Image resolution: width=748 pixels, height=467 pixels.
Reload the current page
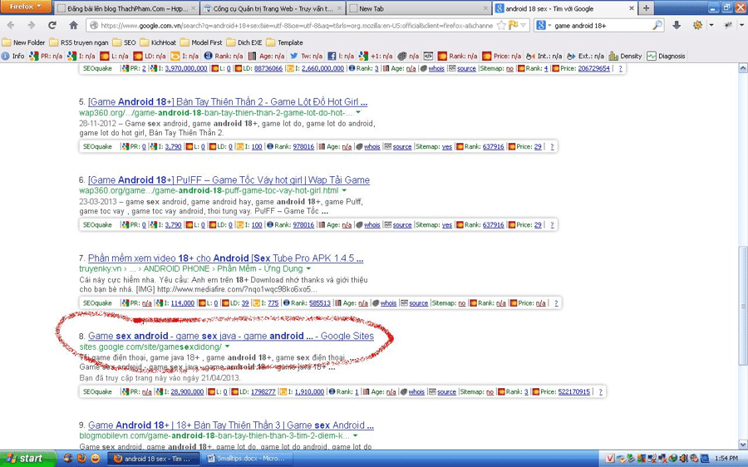(x=52, y=25)
